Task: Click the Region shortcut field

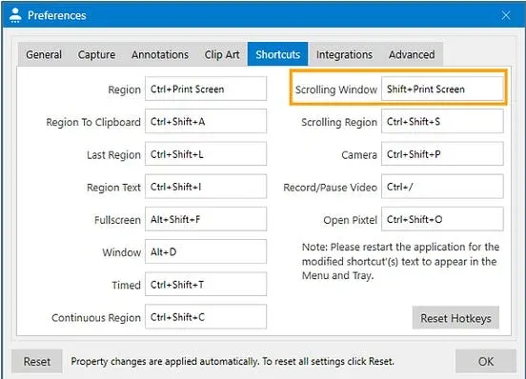Action: point(206,89)
